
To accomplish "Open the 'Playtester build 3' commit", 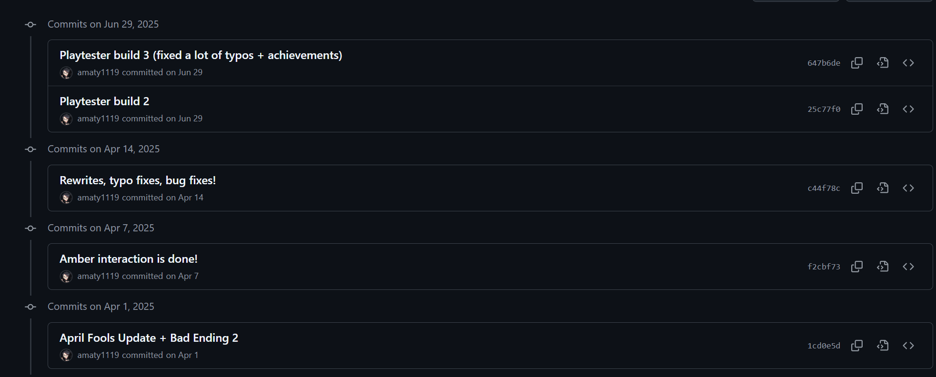I will (x=201, y=55).
